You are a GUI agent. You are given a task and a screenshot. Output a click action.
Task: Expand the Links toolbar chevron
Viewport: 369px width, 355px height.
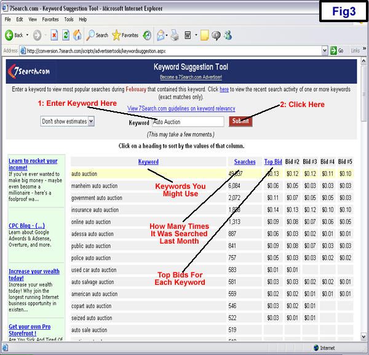[364, 49]
